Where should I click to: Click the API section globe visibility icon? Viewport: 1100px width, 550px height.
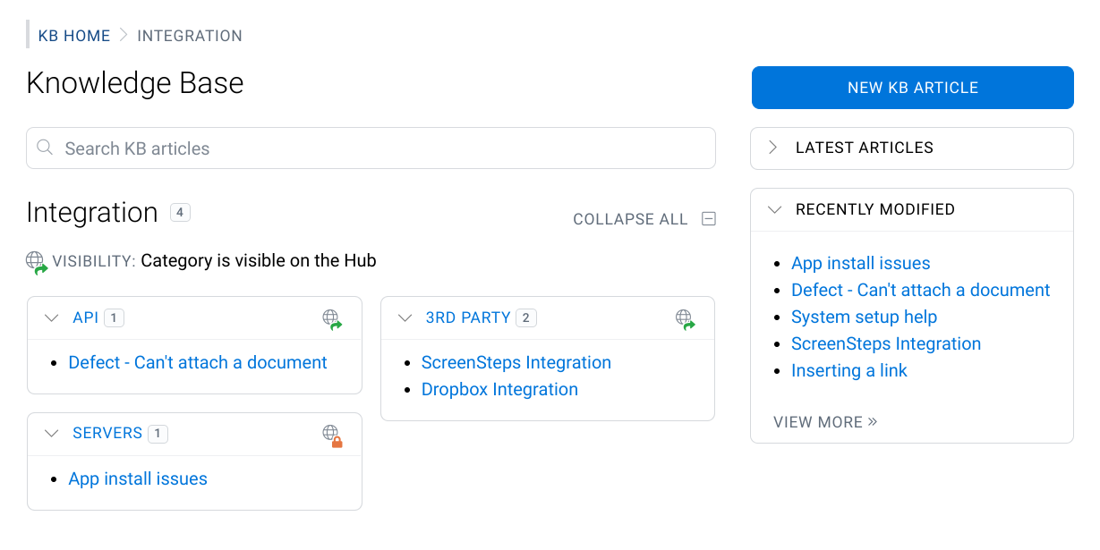tap(332, 318)
